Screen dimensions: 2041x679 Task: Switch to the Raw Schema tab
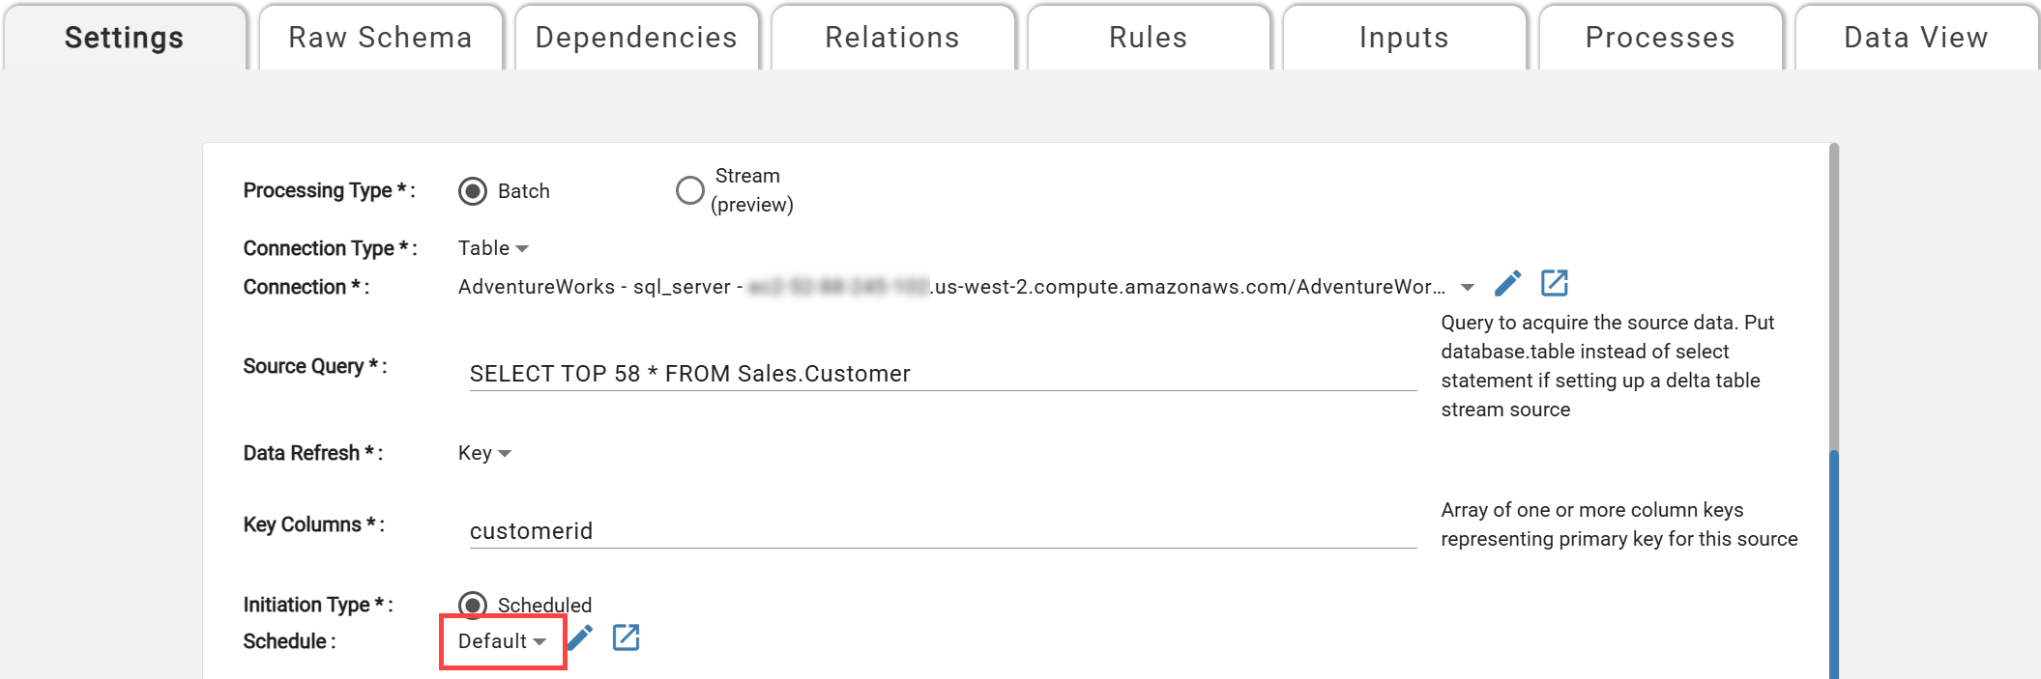[380, 38]
